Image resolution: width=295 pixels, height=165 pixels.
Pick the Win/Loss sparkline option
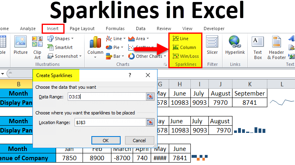tap(186, 56)
